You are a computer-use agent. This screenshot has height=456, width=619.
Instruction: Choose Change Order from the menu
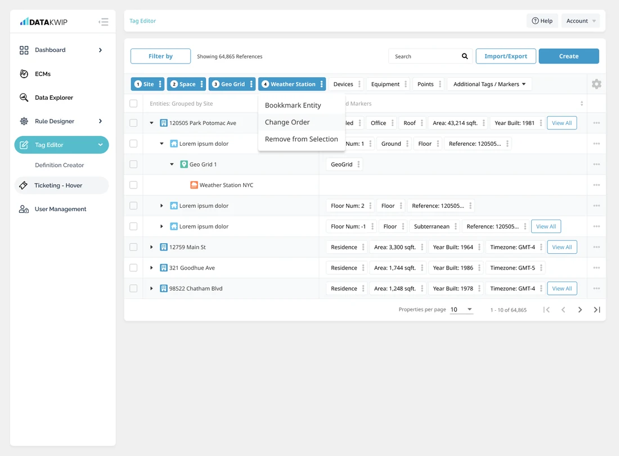[302, 122]
